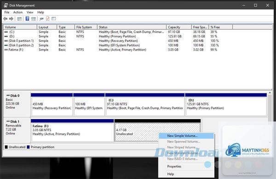Select the 100 MB EFI System block on Disk 0
276x179 pixels.
pyautogui.click(x=89, y=104)
